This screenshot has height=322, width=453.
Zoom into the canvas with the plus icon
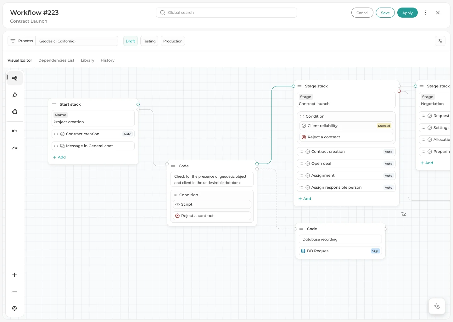[14, 275]
